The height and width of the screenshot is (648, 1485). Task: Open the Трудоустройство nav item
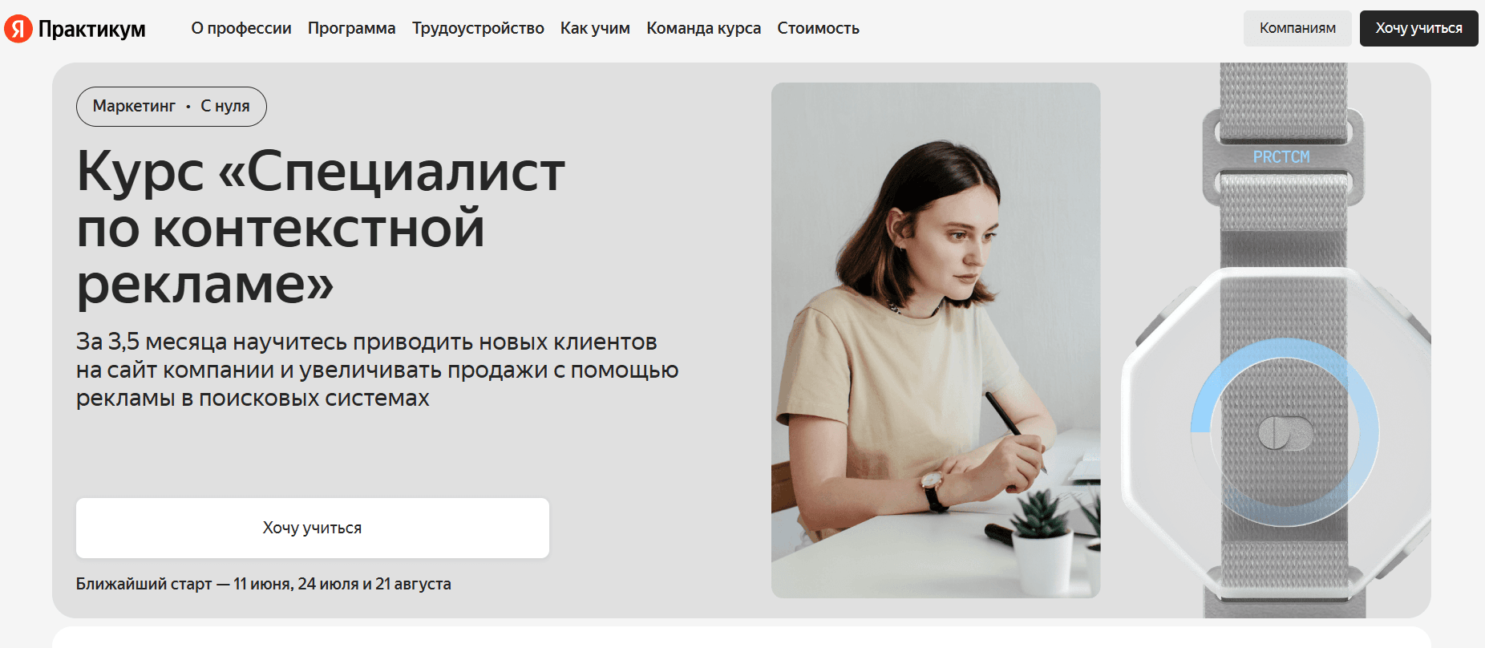tap(478, 28)
